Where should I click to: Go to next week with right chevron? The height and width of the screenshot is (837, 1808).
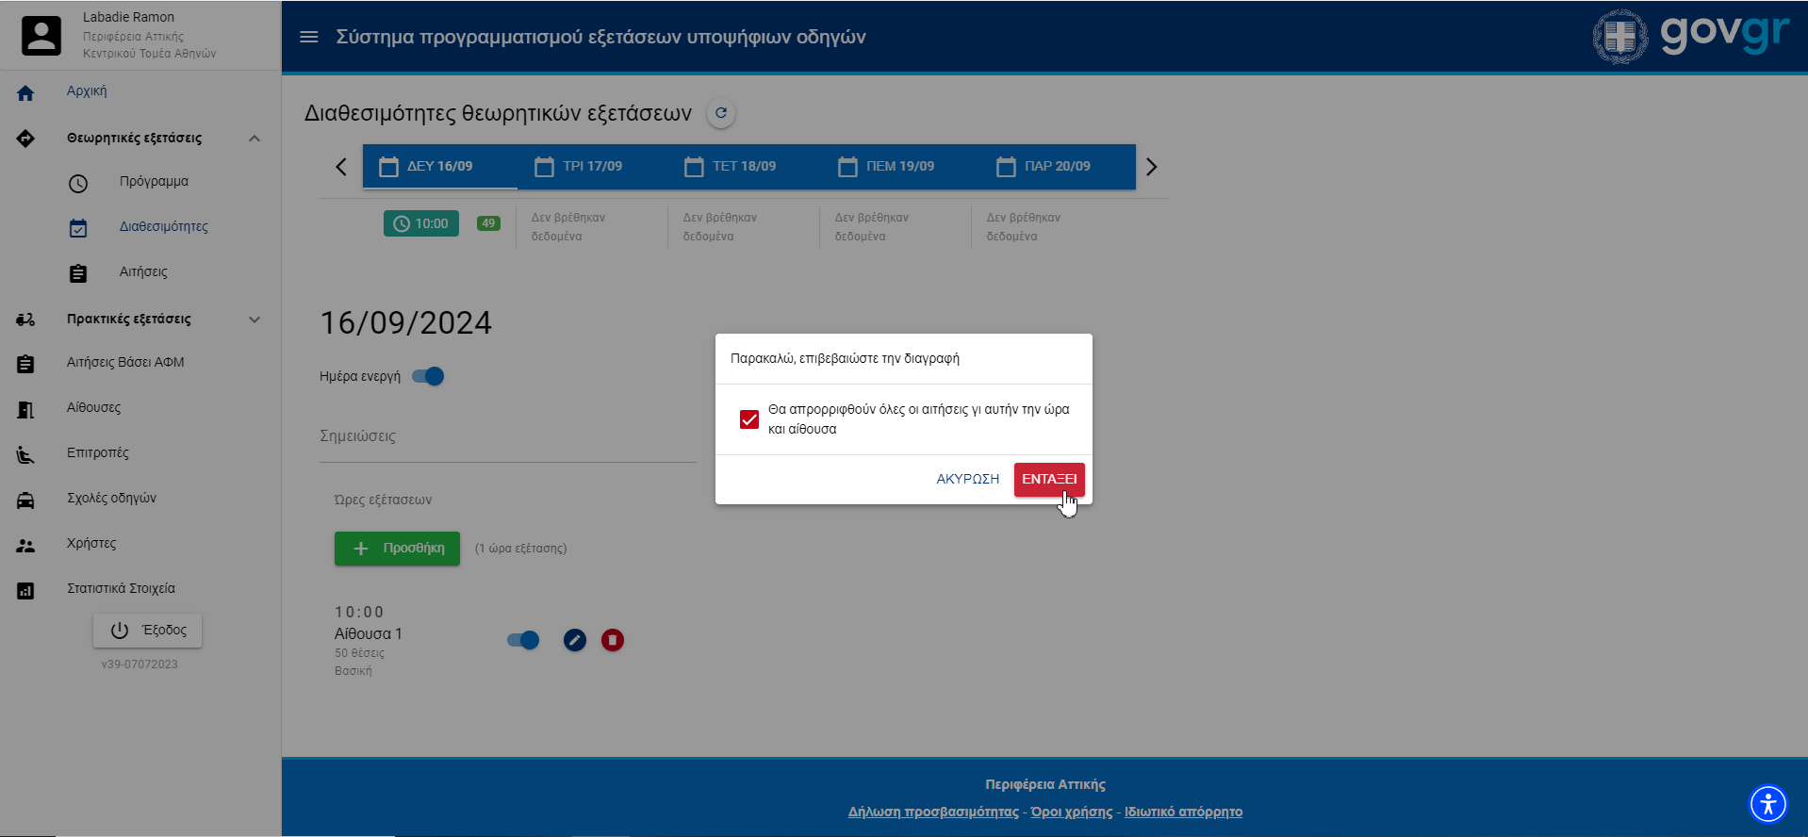click(x=1151, y=167)
